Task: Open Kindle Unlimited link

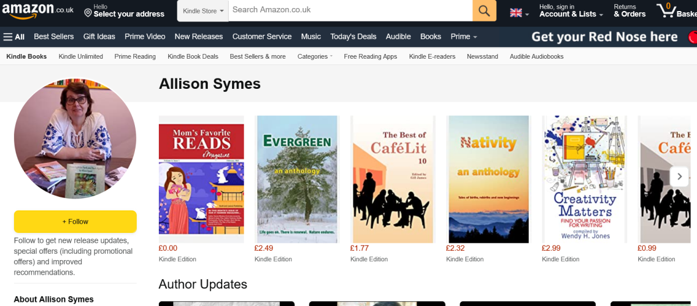Action: pos(81,56)
